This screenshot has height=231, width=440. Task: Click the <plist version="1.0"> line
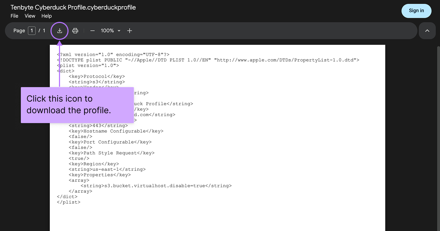click(88, 66)
